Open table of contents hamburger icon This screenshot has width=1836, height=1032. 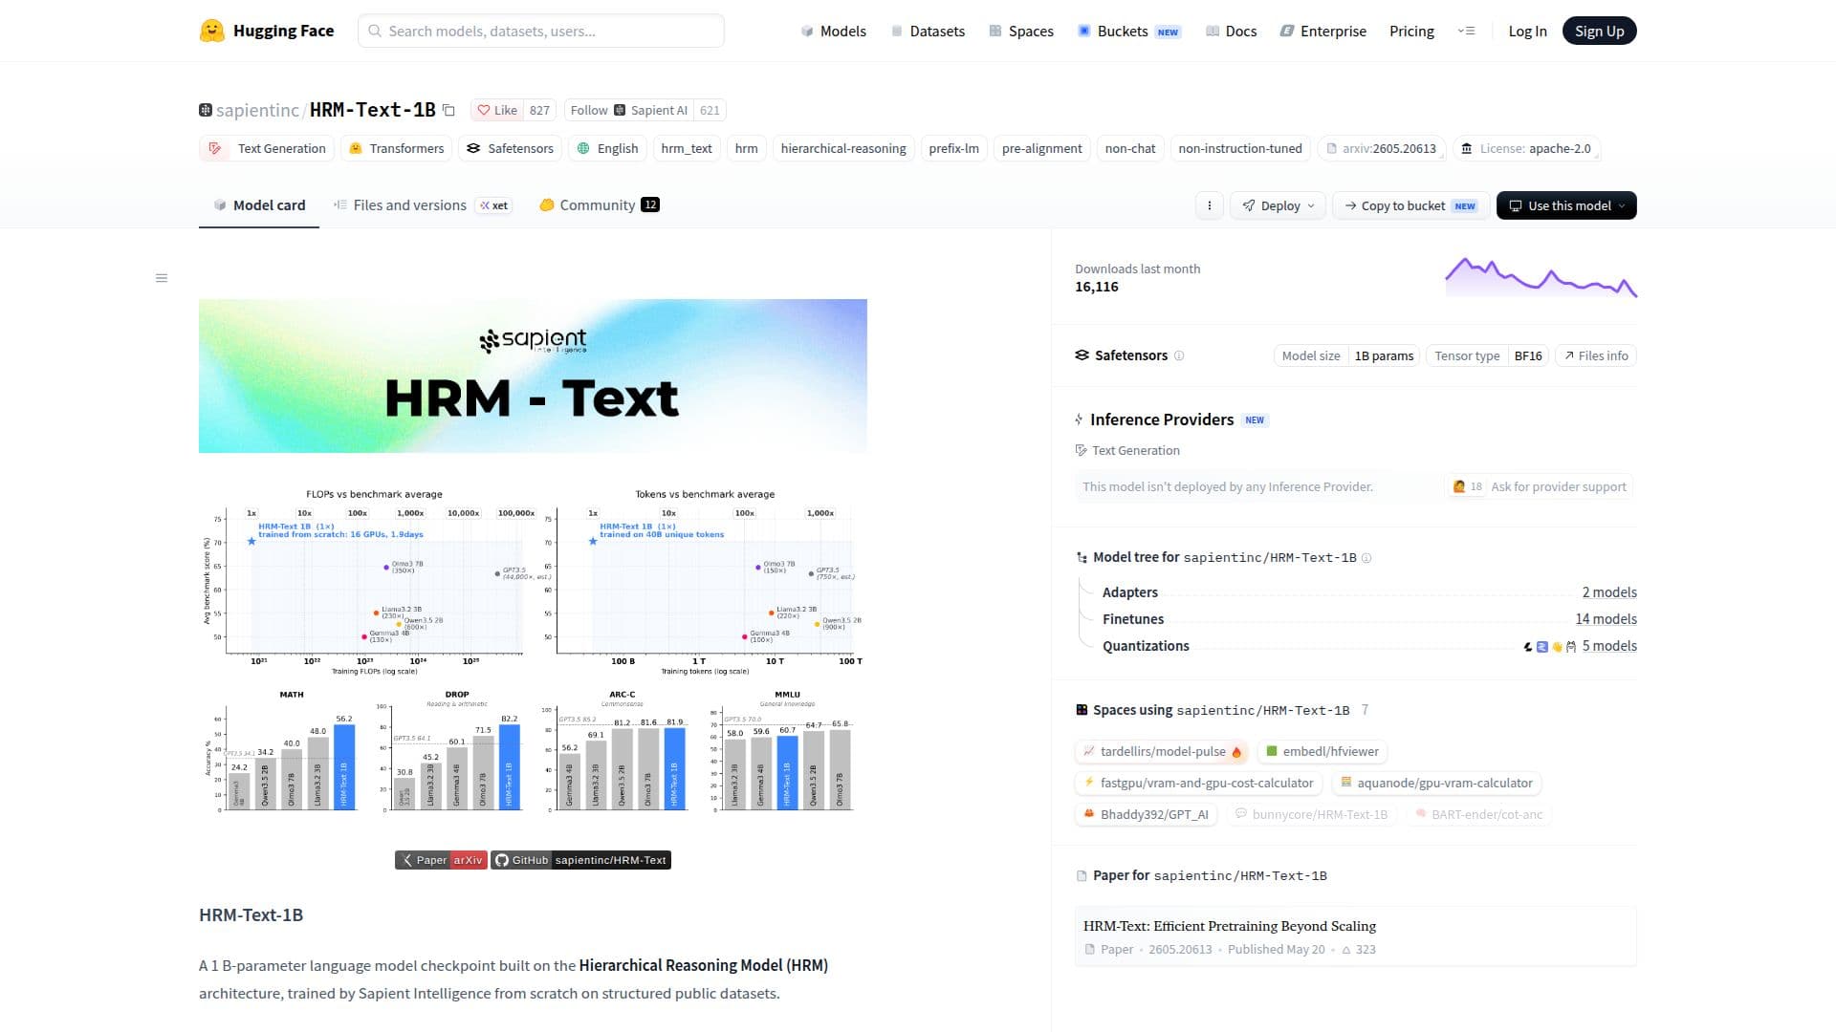(162, 278)
